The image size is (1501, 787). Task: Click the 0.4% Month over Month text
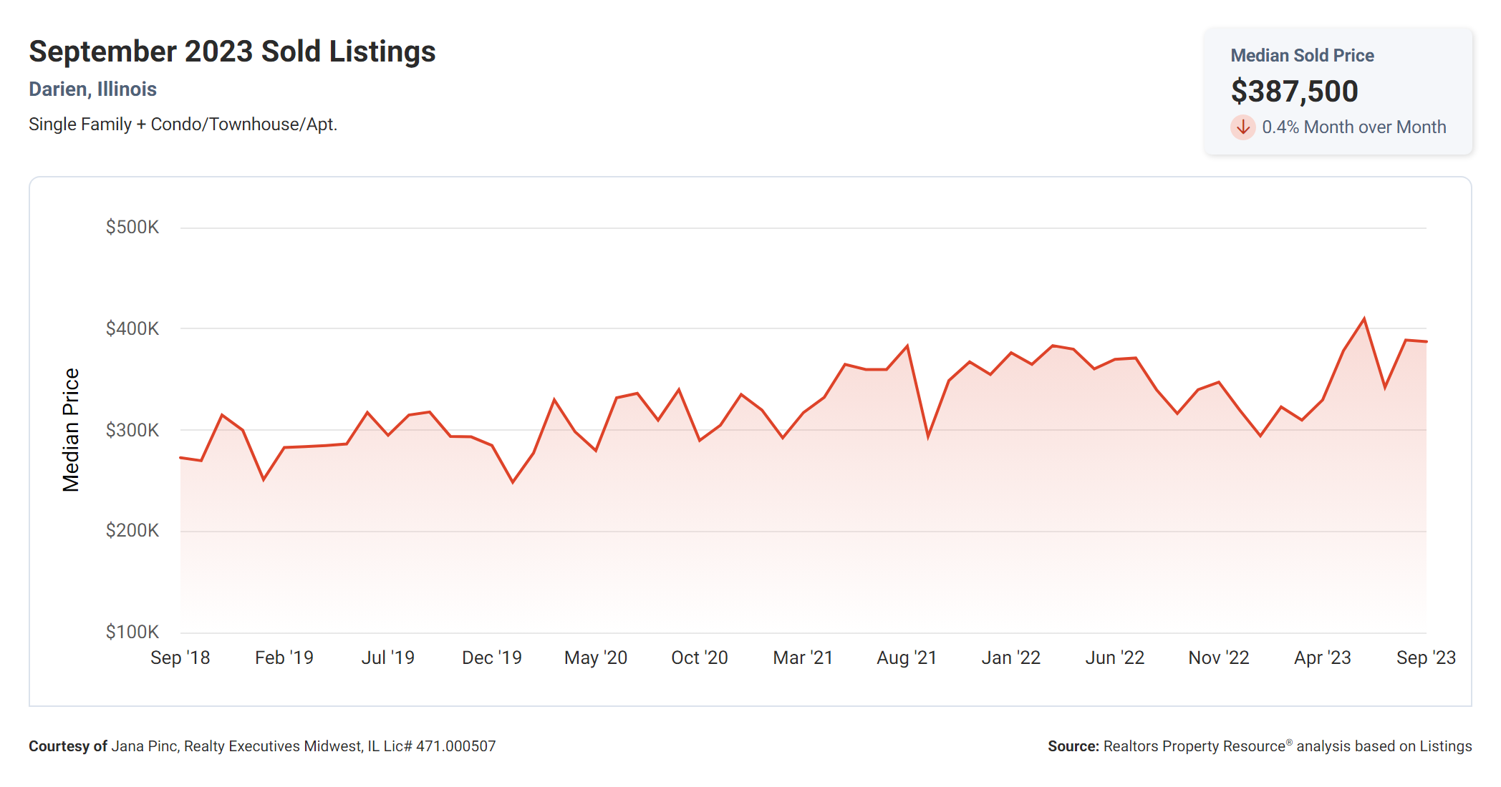1353,127
